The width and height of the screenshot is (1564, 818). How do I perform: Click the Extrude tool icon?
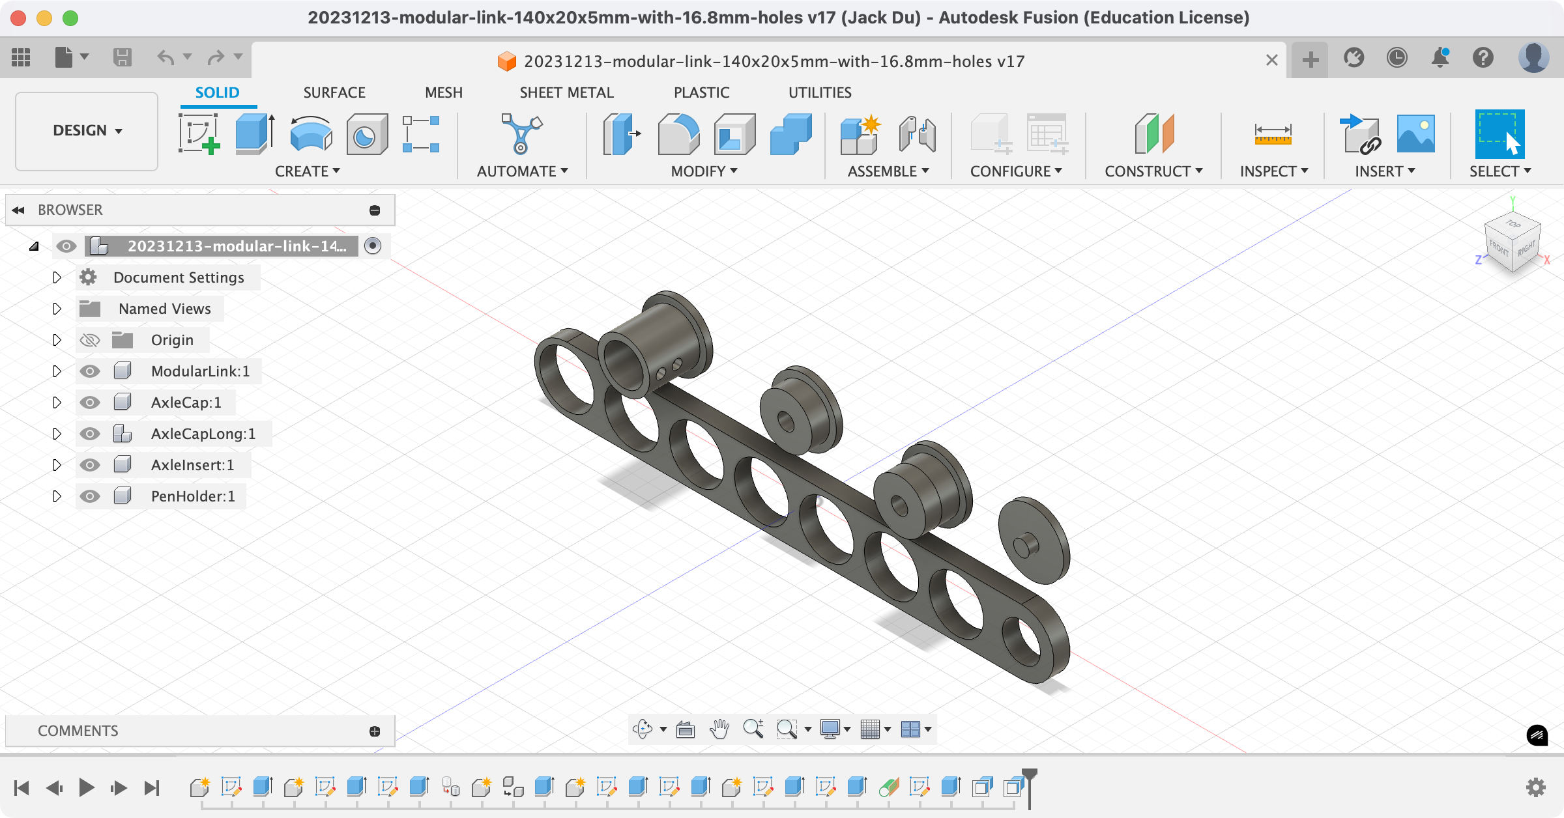(x=255, y=134)
